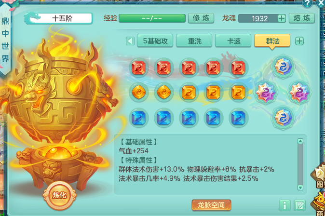This screenshot has height=216, width=325.
Task: Click the 修炼 button
Action: pyautogui.click(x=201, y=18)
